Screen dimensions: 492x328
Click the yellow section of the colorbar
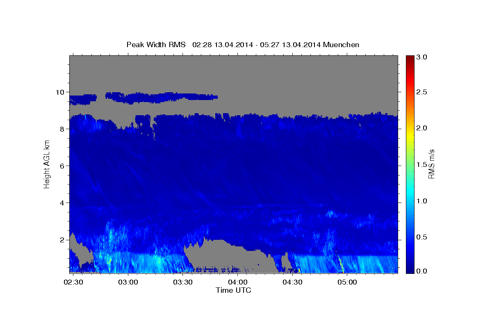tap(409, 135)
